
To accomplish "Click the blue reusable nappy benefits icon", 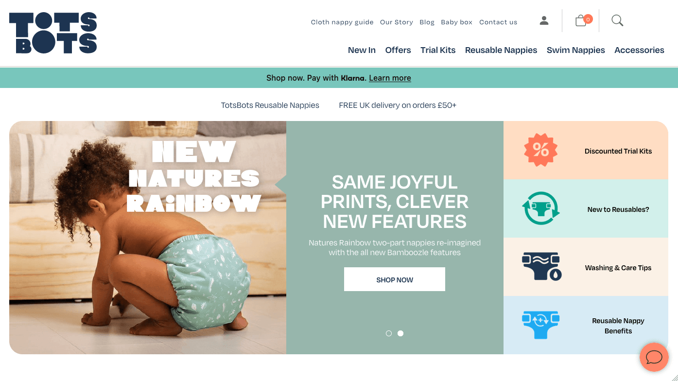I will pos(540,325).
